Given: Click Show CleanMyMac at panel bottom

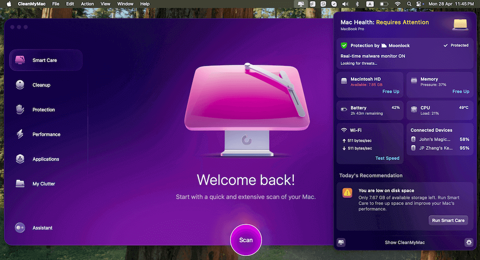Looking at the screenshot, I should click(x=405, y=243).
